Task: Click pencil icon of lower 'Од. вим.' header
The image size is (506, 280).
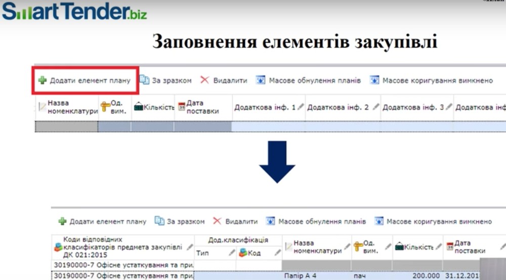Action: tap(388, 247)
